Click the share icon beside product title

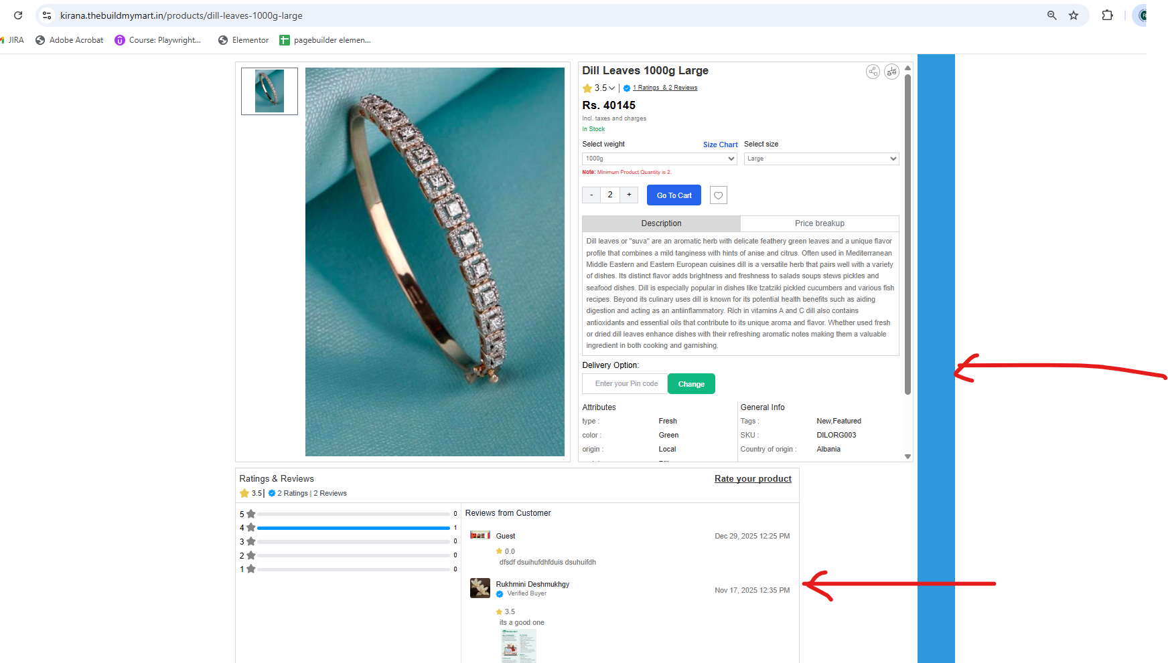873,72
